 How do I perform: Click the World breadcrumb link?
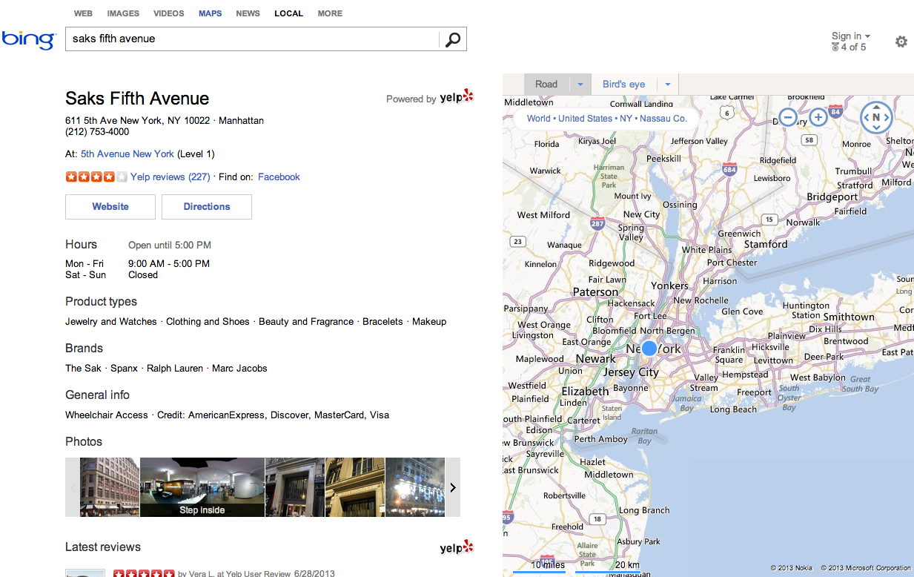[539, 119]
